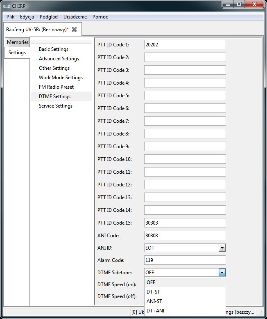Click the PTT ID Code 7 field
Screen dimensions: 267x319
(185, 121)
